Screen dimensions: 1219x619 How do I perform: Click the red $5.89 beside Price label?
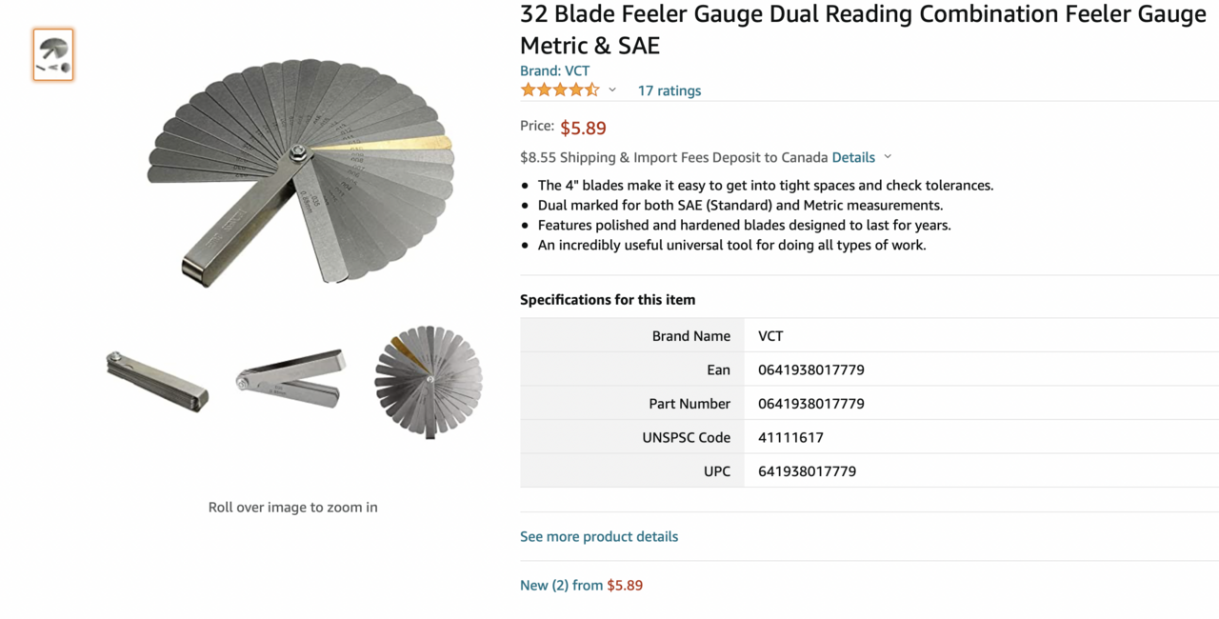pos(583,128)
